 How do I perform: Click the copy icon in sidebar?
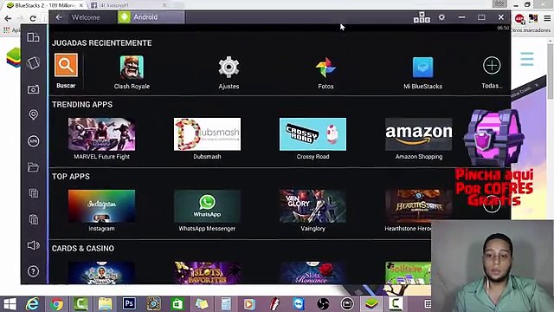pos(33,193)
